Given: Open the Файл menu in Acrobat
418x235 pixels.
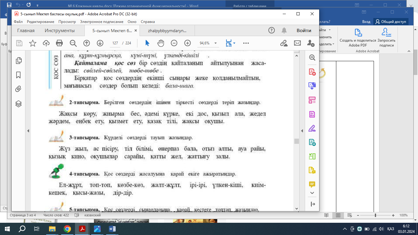Looking at the screenshot, I should click(18, 22).
